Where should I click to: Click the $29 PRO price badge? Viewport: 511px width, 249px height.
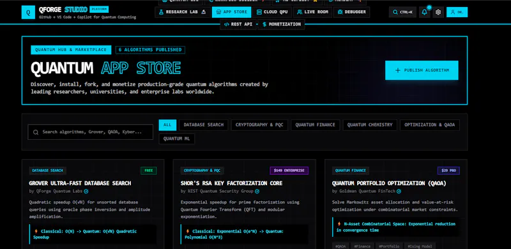pos(448,170)
